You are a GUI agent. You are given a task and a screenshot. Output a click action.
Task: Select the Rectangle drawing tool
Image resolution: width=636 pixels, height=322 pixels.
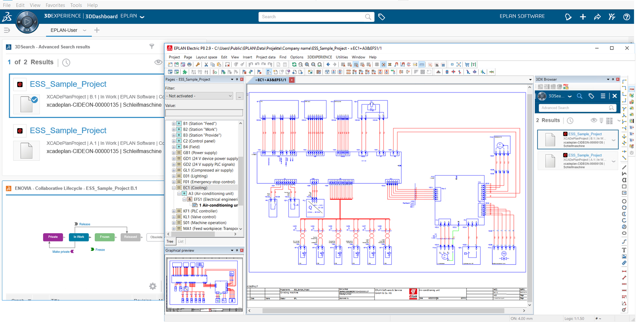click(624, 186)
